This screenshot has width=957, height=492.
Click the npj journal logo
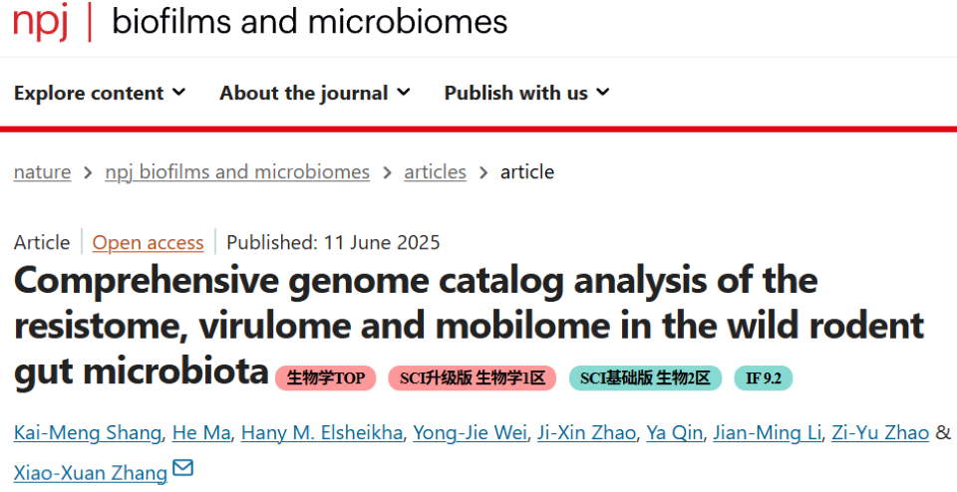[40, 21]
